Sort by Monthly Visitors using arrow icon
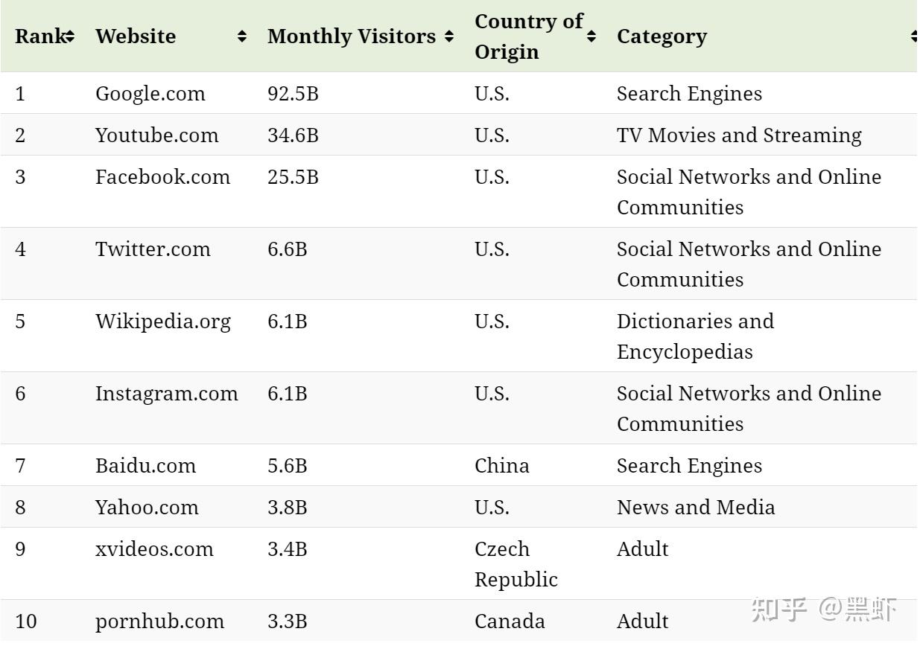The image size is (920, 646). click(x=448, y=36)
